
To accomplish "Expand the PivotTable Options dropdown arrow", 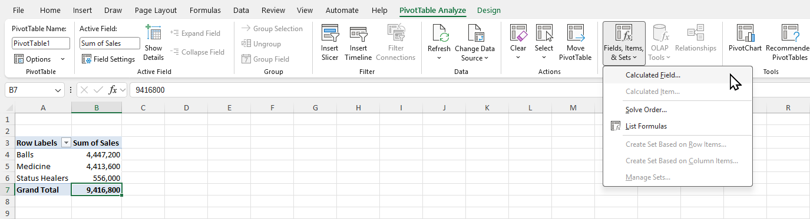I will click(62, 59).
